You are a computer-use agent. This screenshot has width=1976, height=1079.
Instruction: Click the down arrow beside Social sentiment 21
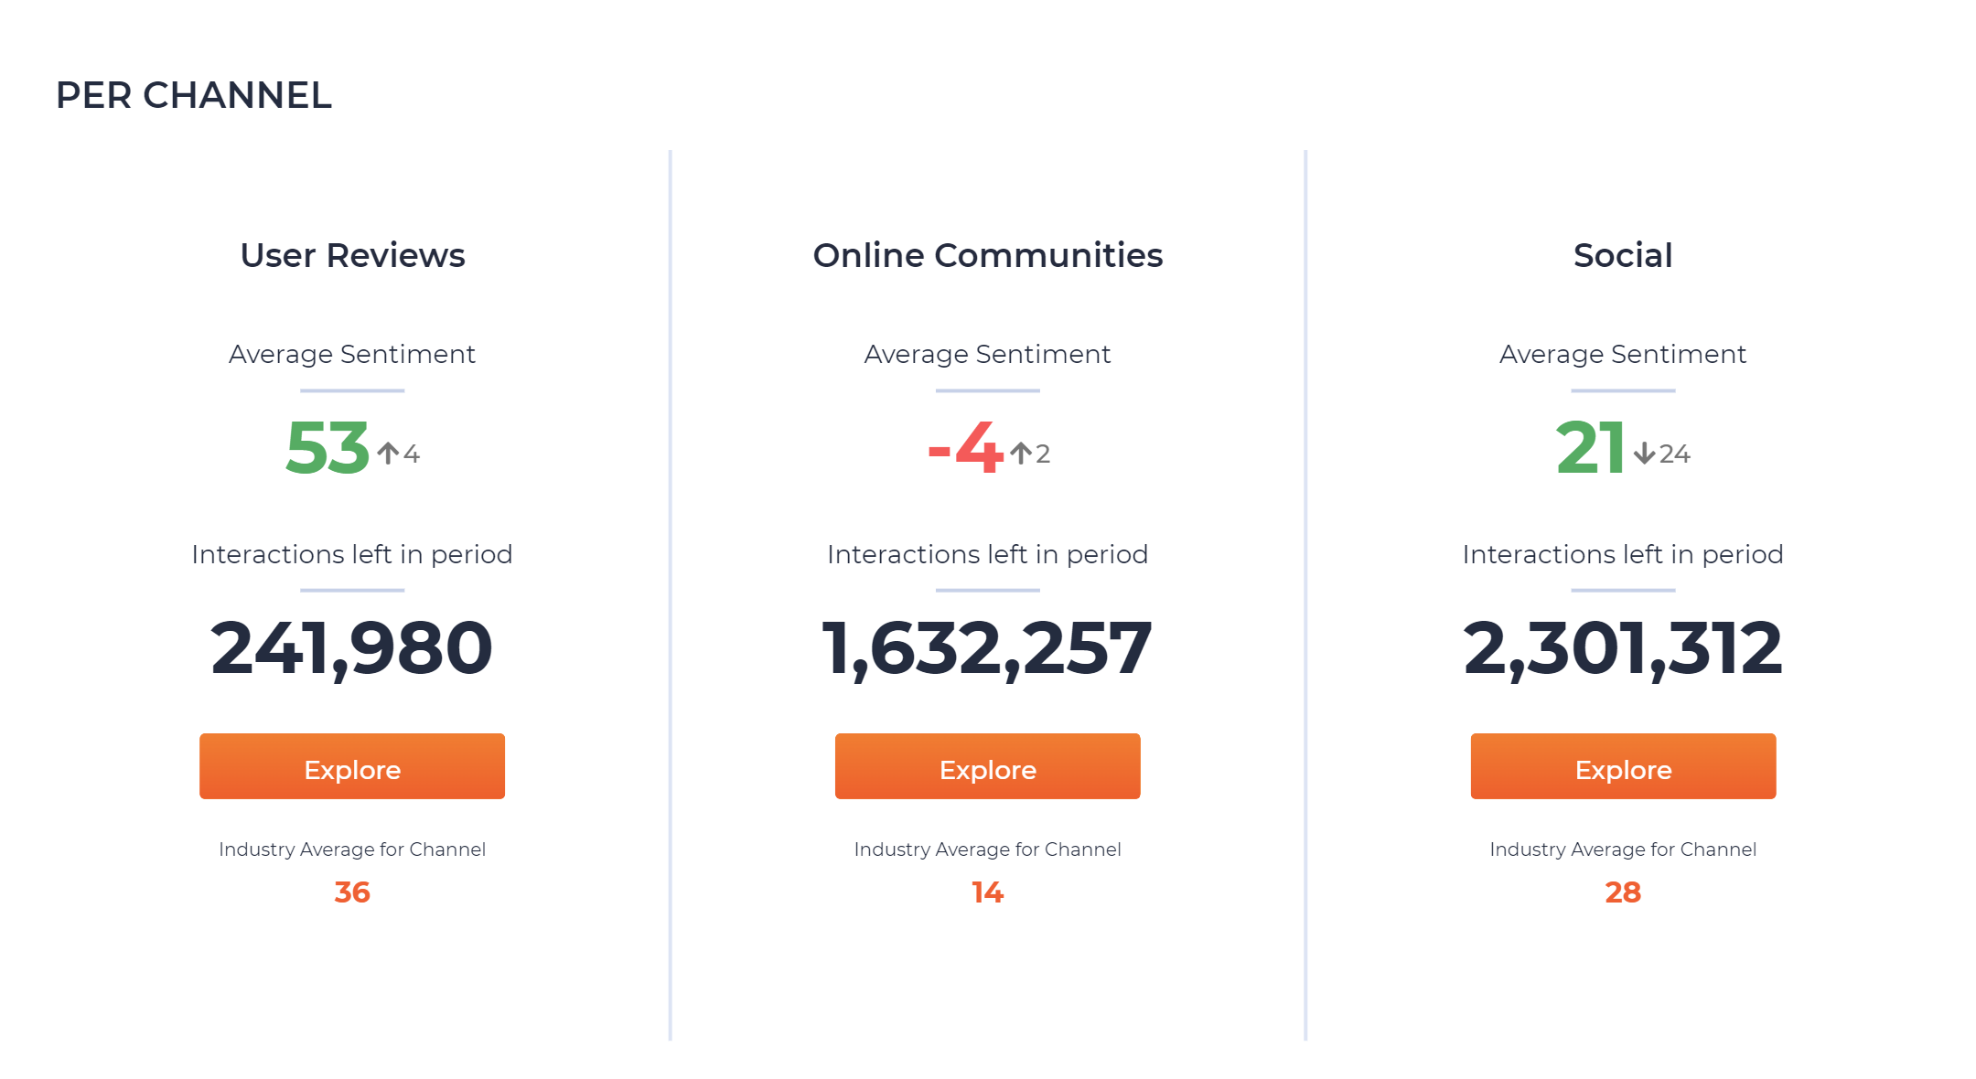click(1644, 453)
